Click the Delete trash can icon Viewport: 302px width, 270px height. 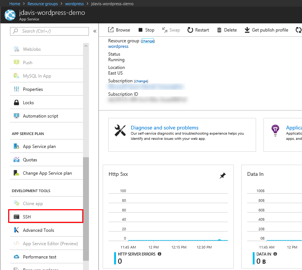click(219, 30)
